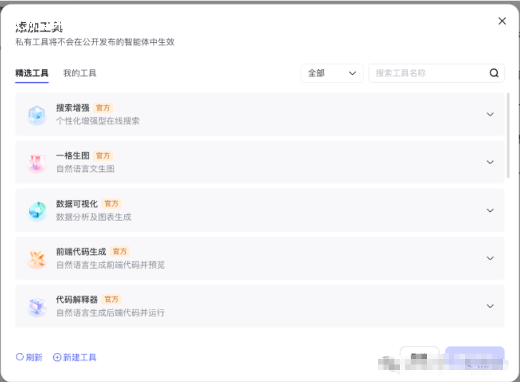This screenshot has width=520, height=382.
Task: Click the 搜索增强 tool title
Action: coord(72,108)
